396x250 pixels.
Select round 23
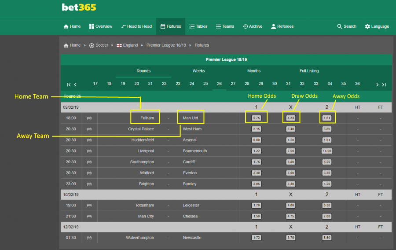point(178,84)
